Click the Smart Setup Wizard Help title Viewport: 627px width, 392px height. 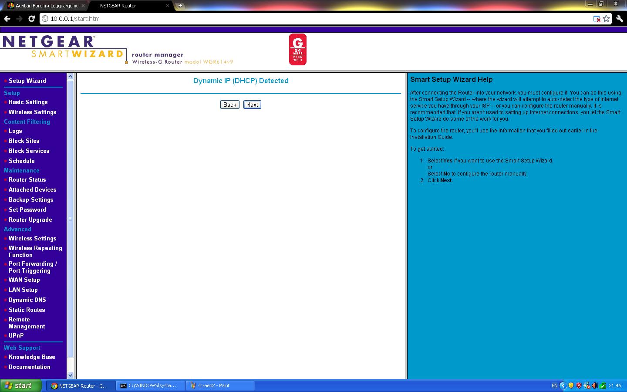tap(451, 79)
